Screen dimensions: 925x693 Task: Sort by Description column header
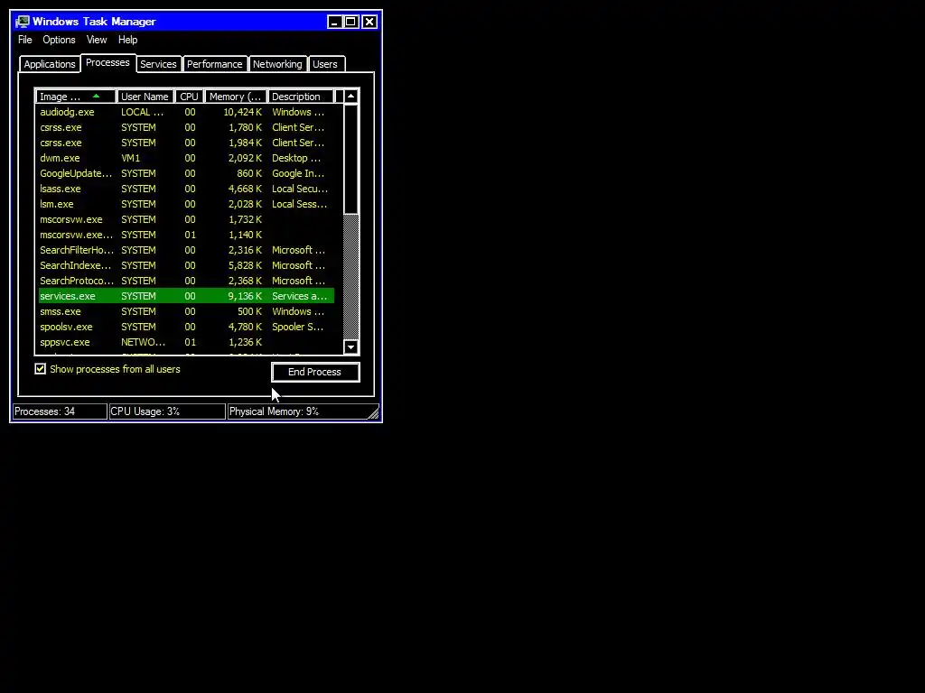coord(300,97)
